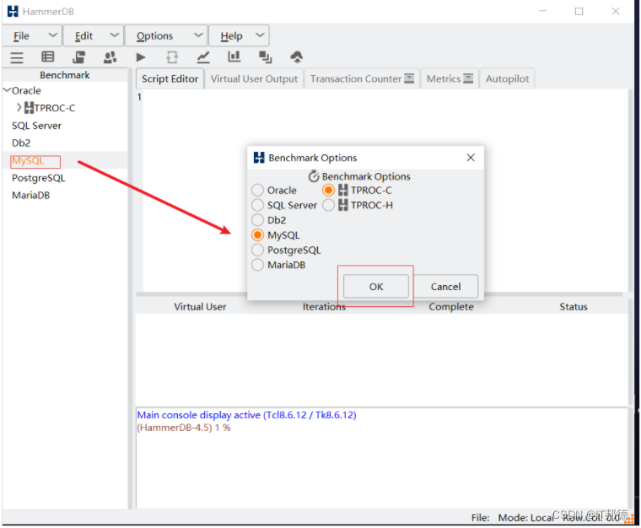Screen dimensions: 641x528
Task: Click the virtual users people icon
Action: (x=110, y=57)
